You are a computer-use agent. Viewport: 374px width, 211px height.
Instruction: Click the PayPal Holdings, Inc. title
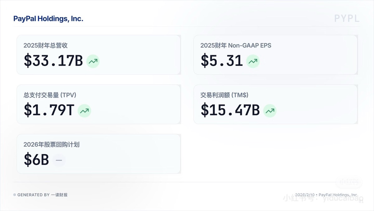click(x=48, y=19)
